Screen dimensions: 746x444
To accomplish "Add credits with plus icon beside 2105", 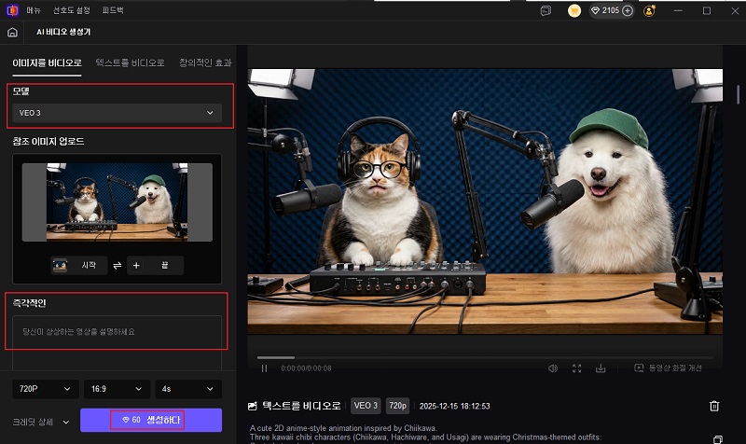I will [628, 10].
